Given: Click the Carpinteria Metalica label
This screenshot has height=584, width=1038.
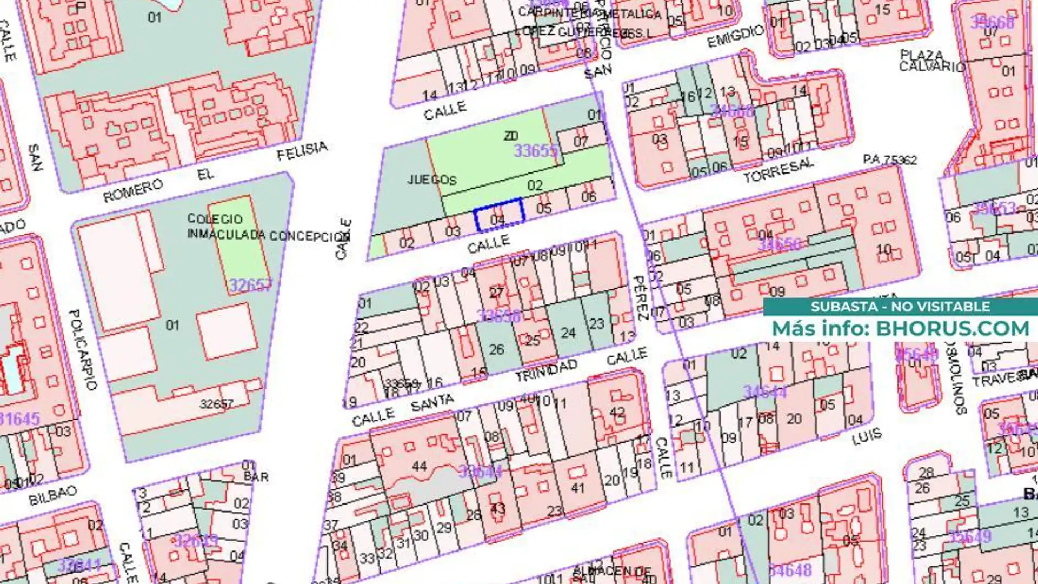Looking at the screenshot, I should [x=589, y=13].
